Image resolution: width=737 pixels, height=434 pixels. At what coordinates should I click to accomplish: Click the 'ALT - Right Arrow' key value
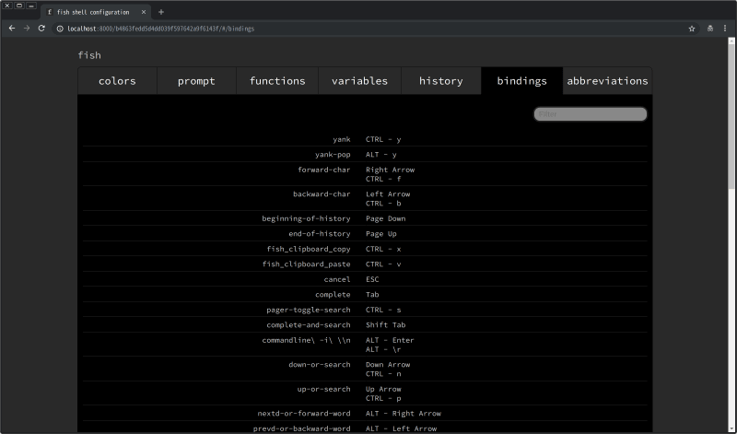coord(404,414)
